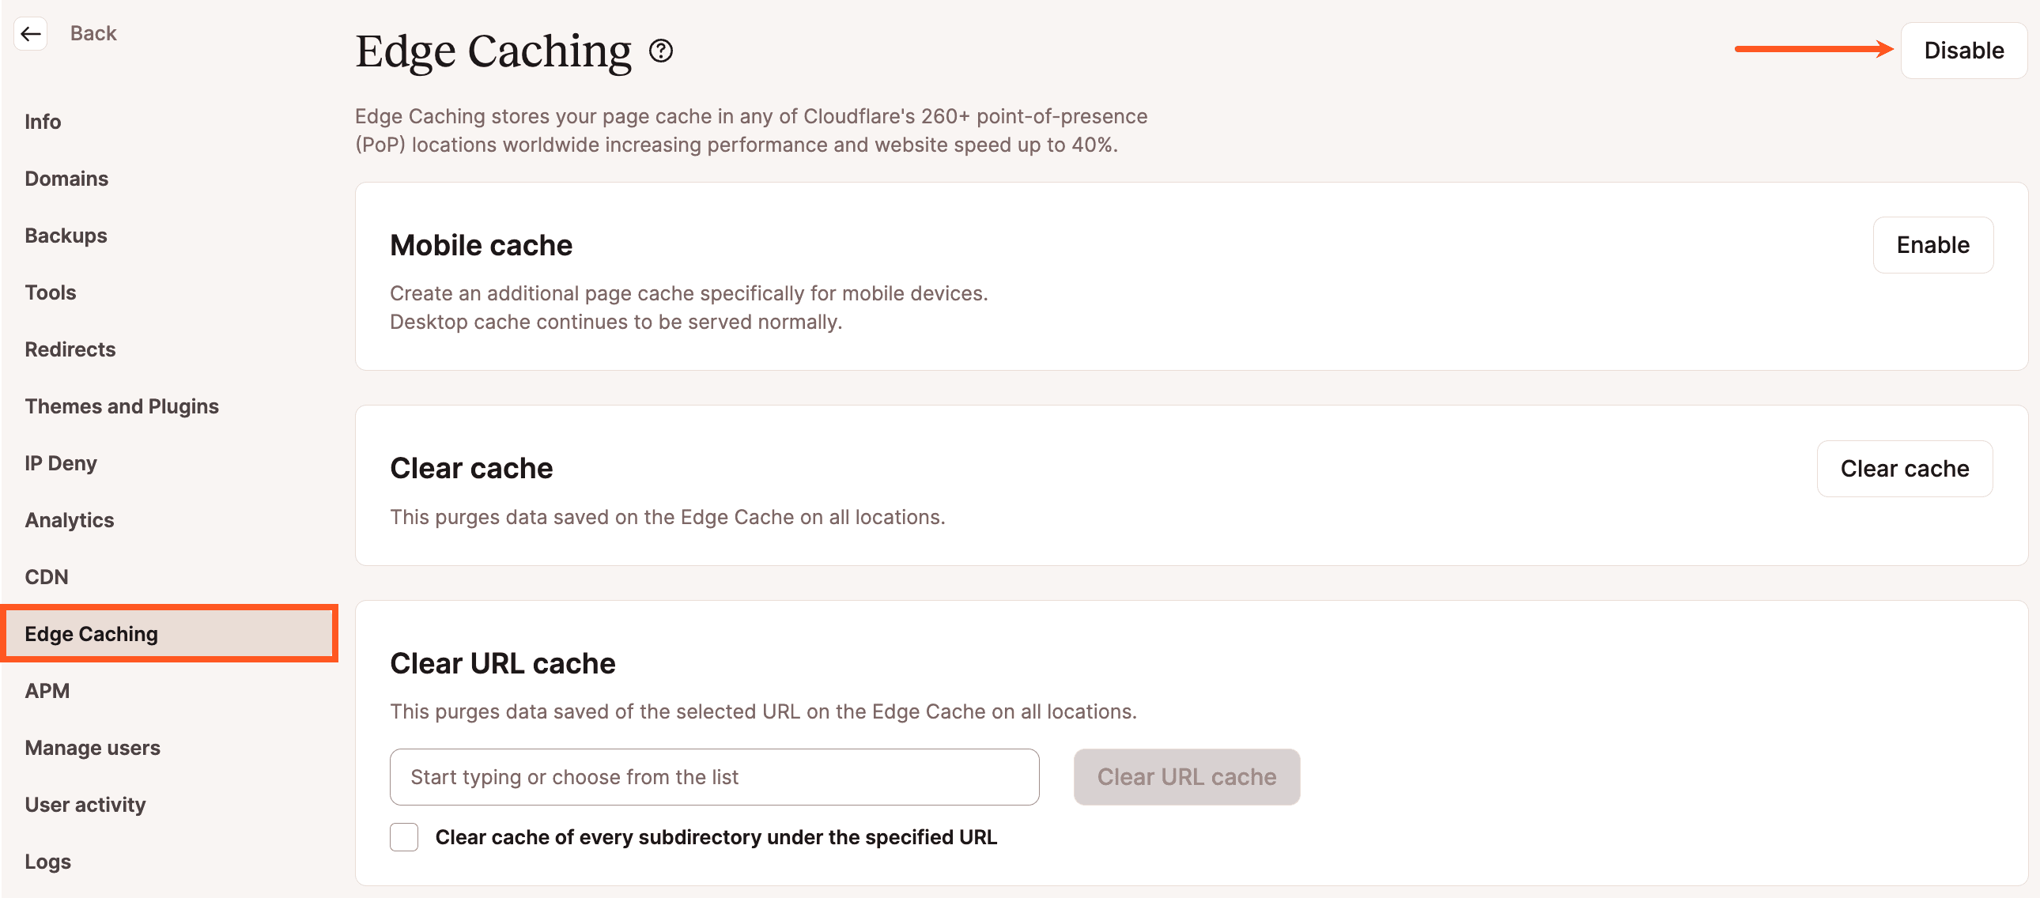Click the back arrow icon
2040x898 pixels.
(x=30, y=33)
